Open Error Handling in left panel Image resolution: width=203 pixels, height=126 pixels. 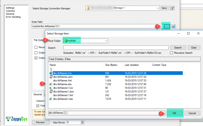(x=13, y=17)
